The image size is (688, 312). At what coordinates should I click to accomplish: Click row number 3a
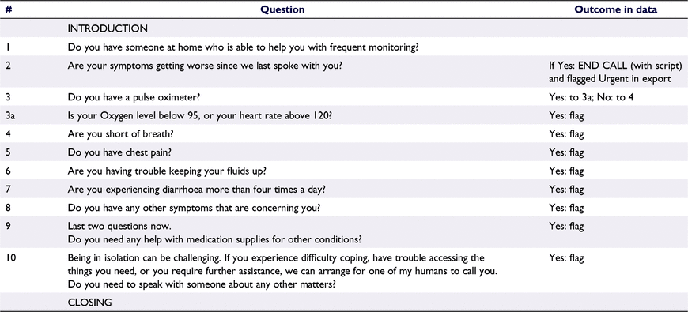[9, 115]
